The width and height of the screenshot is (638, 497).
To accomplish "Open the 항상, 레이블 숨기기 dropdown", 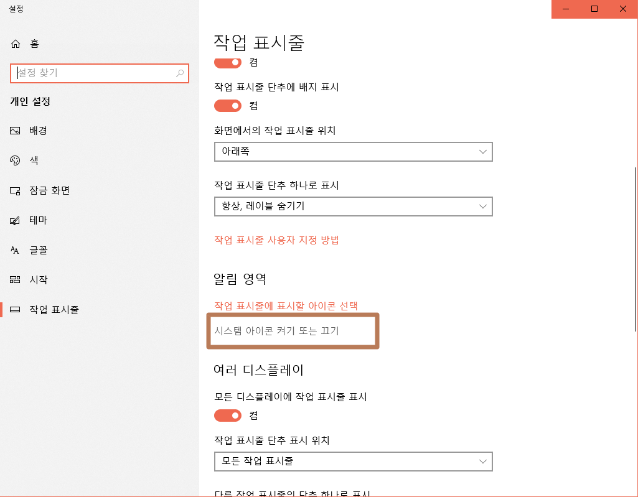I will tap(353, 207).
